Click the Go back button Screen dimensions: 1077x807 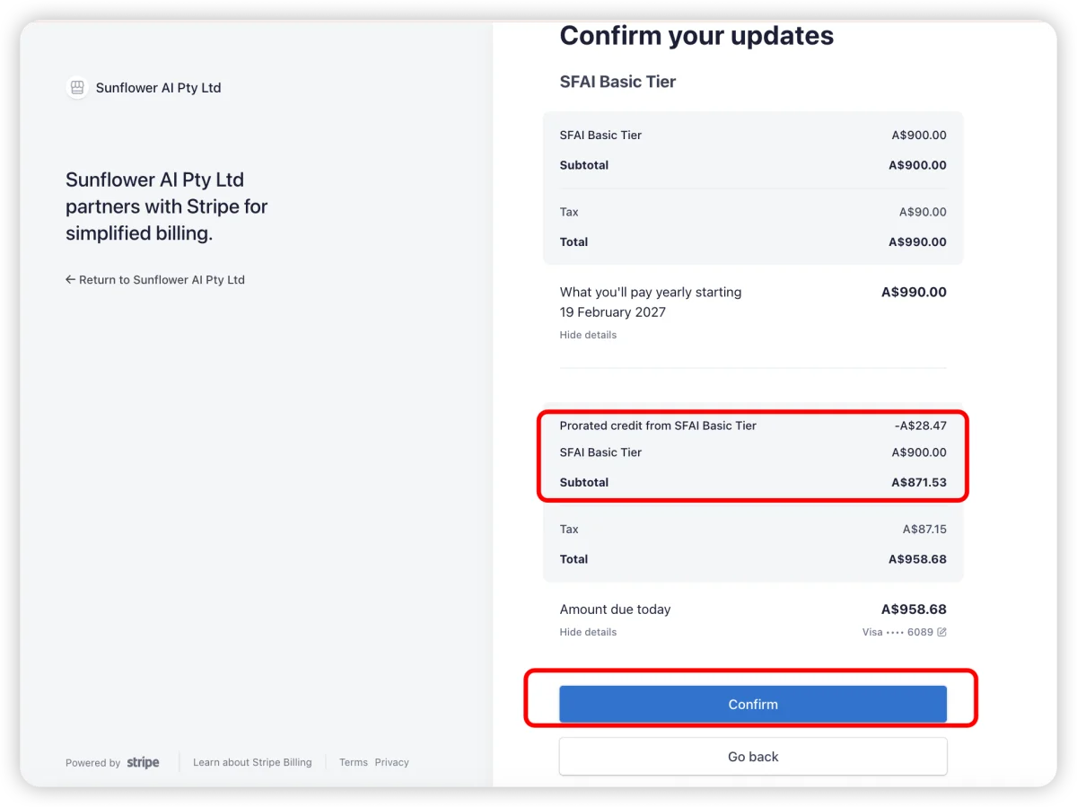(753, 757)
